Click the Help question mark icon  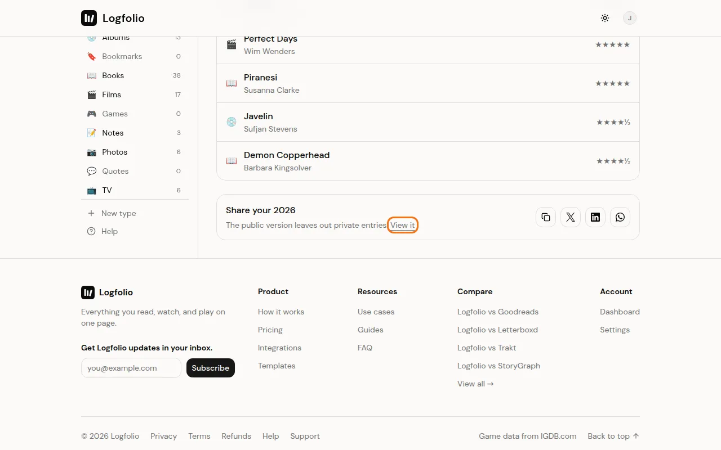(91, 231)
